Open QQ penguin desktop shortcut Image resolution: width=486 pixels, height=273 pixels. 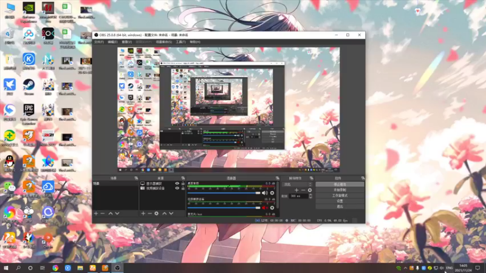(x=10, y=163)
